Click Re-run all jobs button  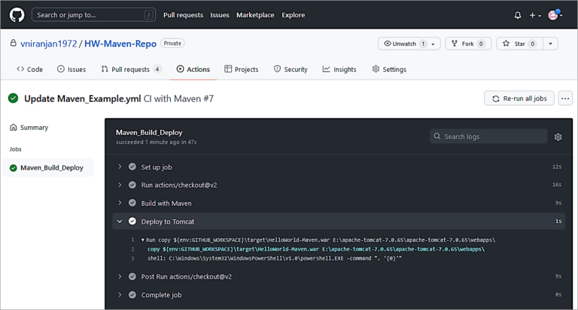pos(519,98)
